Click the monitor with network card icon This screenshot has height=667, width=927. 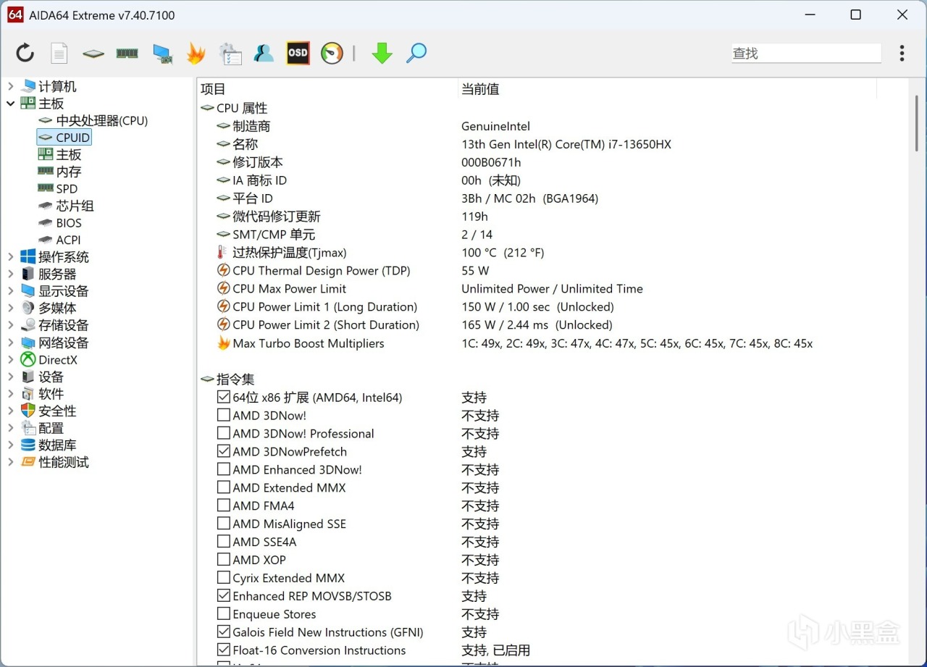[162, 54]
